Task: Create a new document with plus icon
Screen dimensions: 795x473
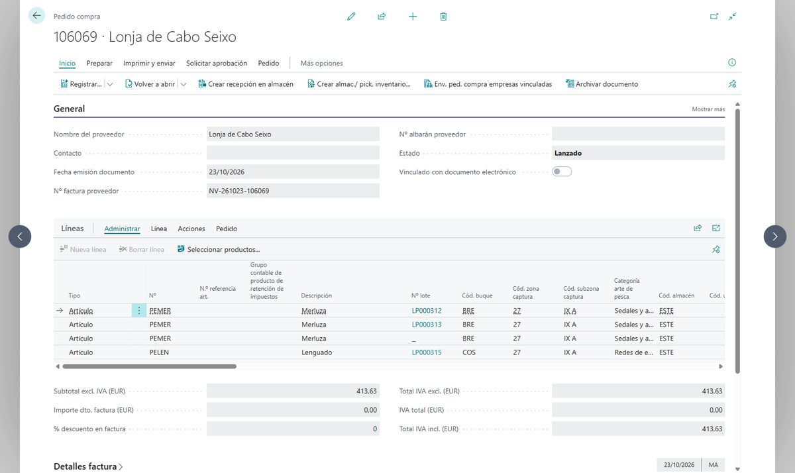Action: tap(413, 17)
